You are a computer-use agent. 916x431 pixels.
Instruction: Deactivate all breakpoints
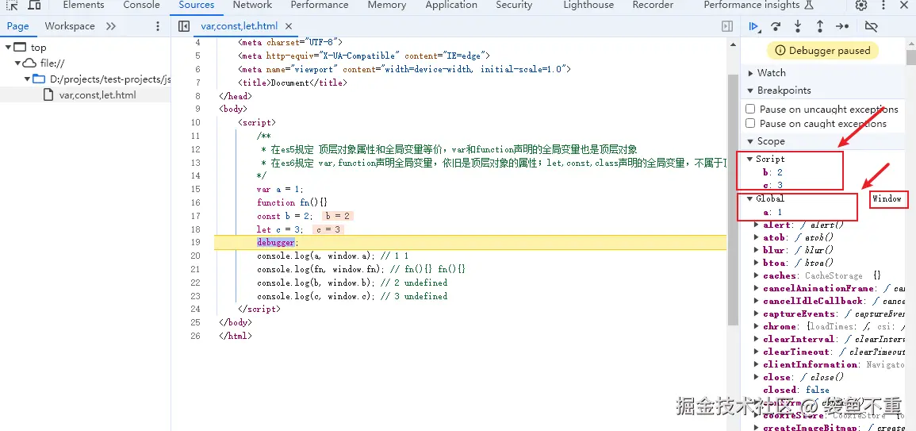point(871,26)
